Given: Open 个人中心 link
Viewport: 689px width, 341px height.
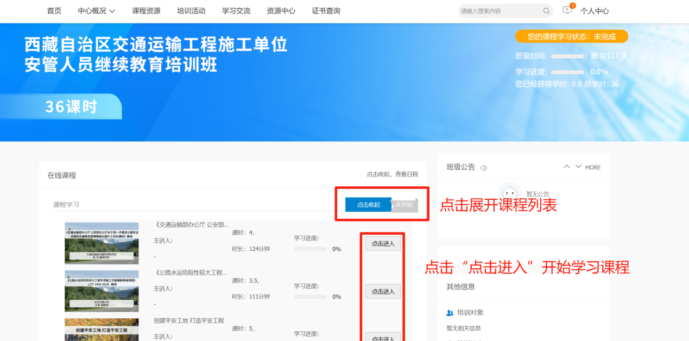Looking at the screenshot, I should (x=595, y=11).
